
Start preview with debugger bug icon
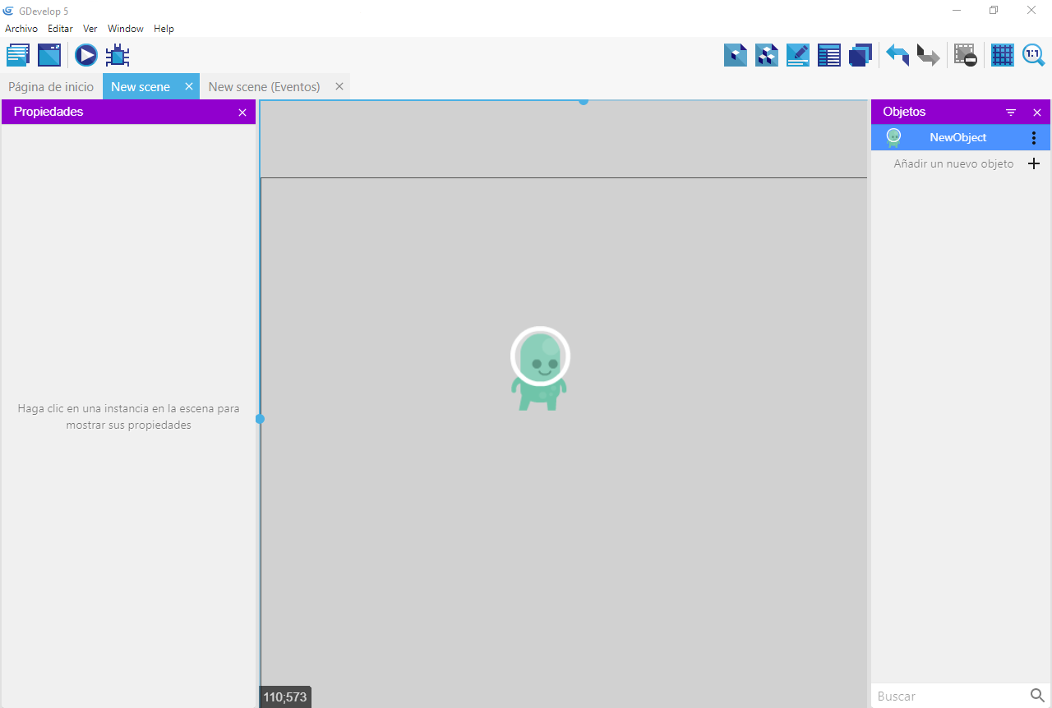pyautogui.click(x=118, y=55)
